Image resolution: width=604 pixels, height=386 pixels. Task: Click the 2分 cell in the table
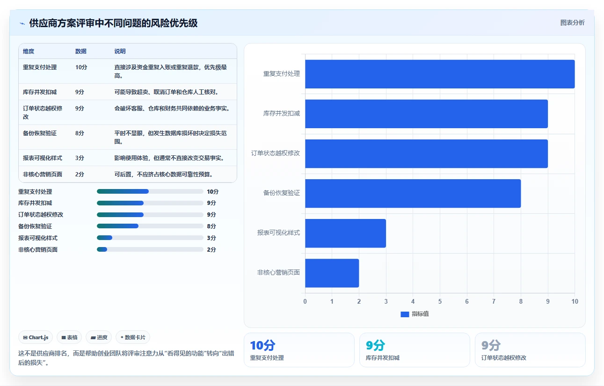(x=80, y=175)
